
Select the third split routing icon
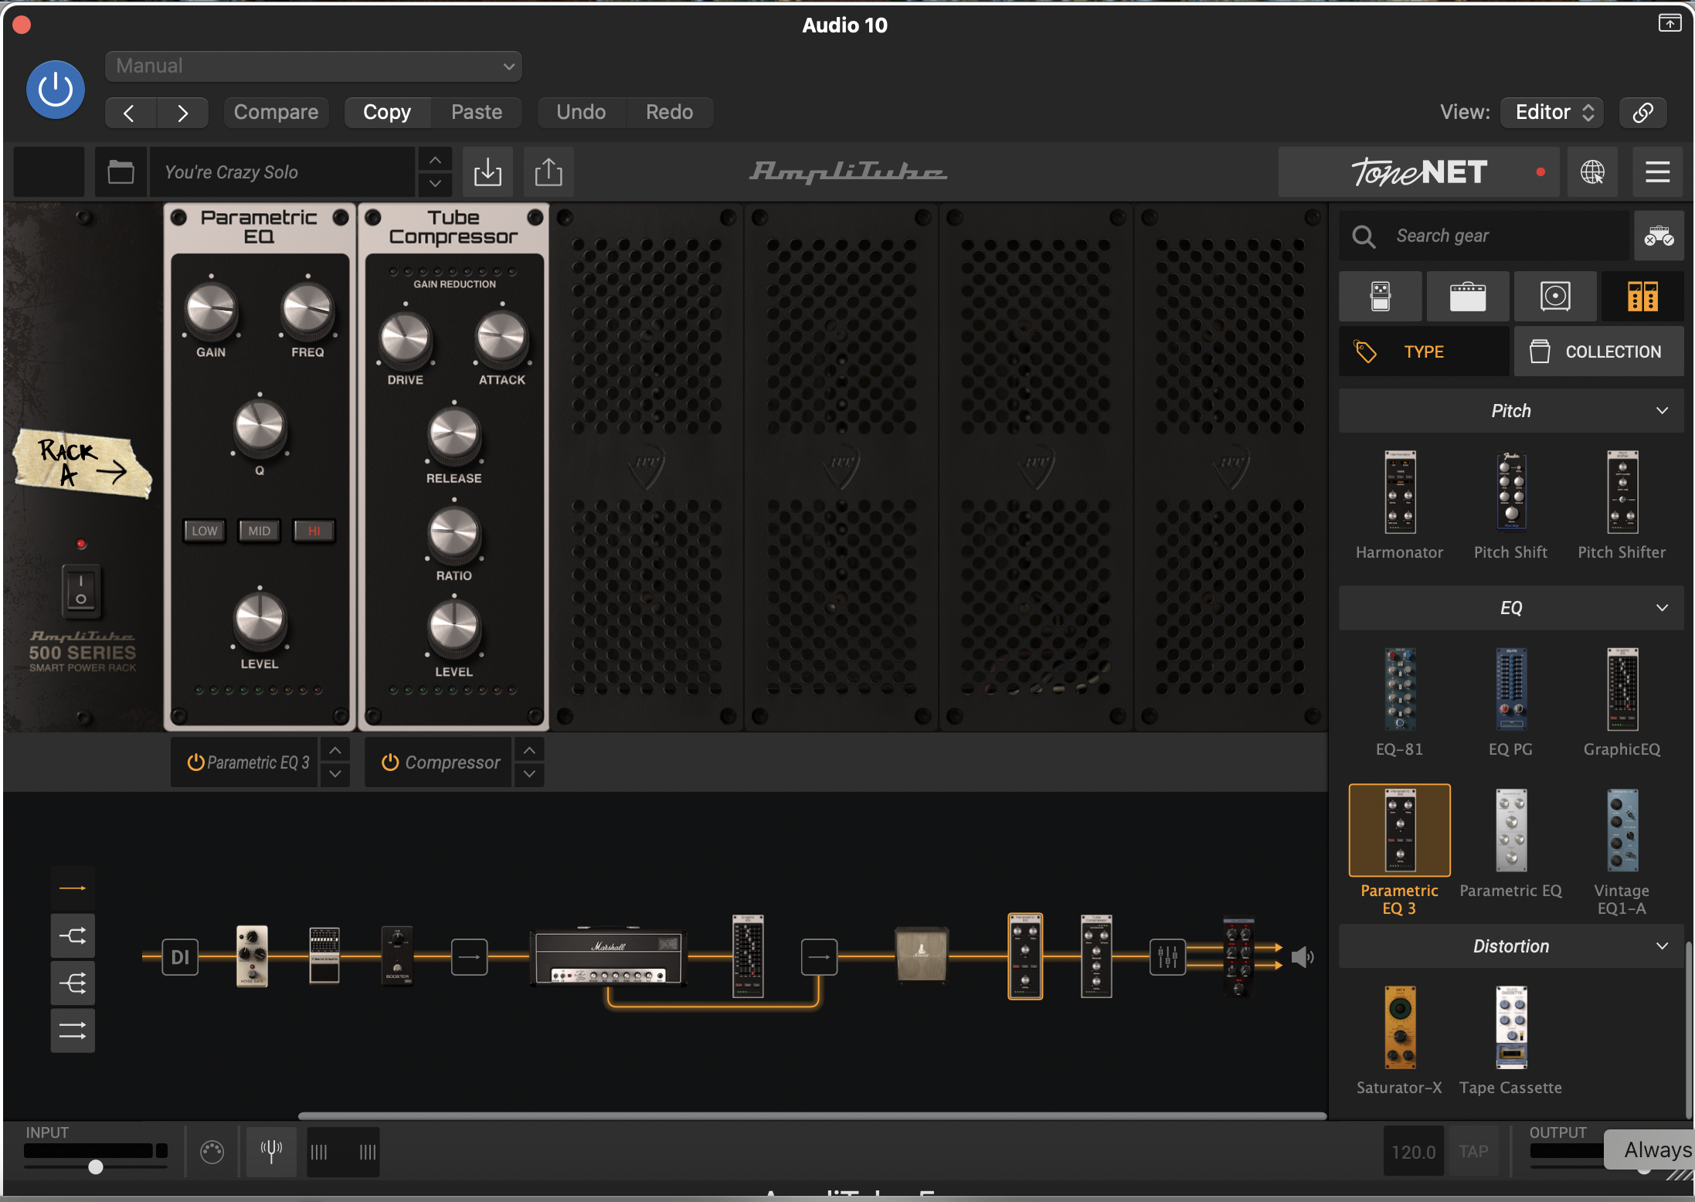pyautogui.click(x=73, y=983)
